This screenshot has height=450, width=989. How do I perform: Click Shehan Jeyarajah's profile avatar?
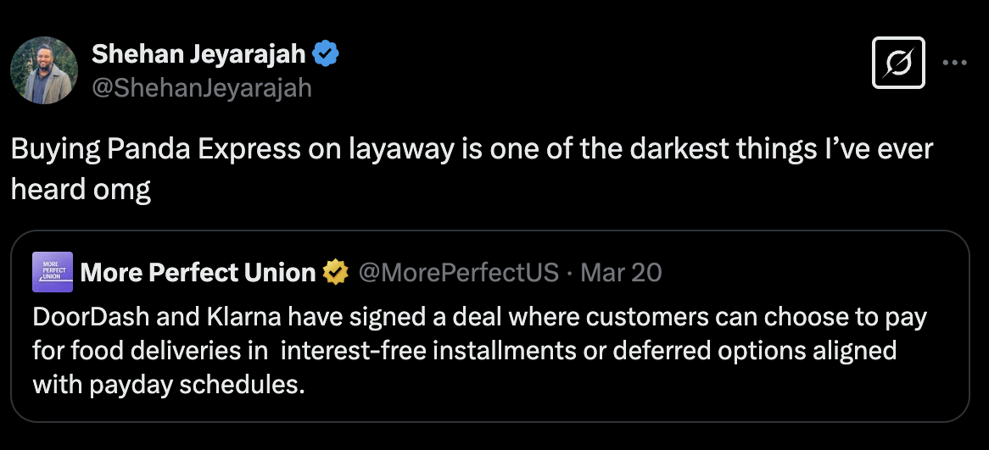coord(44,70)
